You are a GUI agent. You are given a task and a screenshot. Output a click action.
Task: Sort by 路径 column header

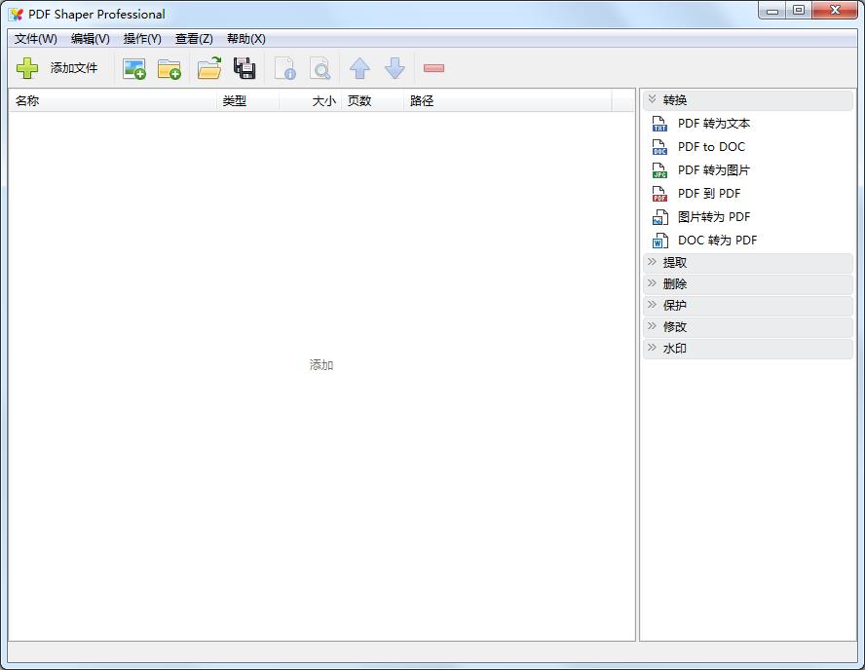point(508,101)
